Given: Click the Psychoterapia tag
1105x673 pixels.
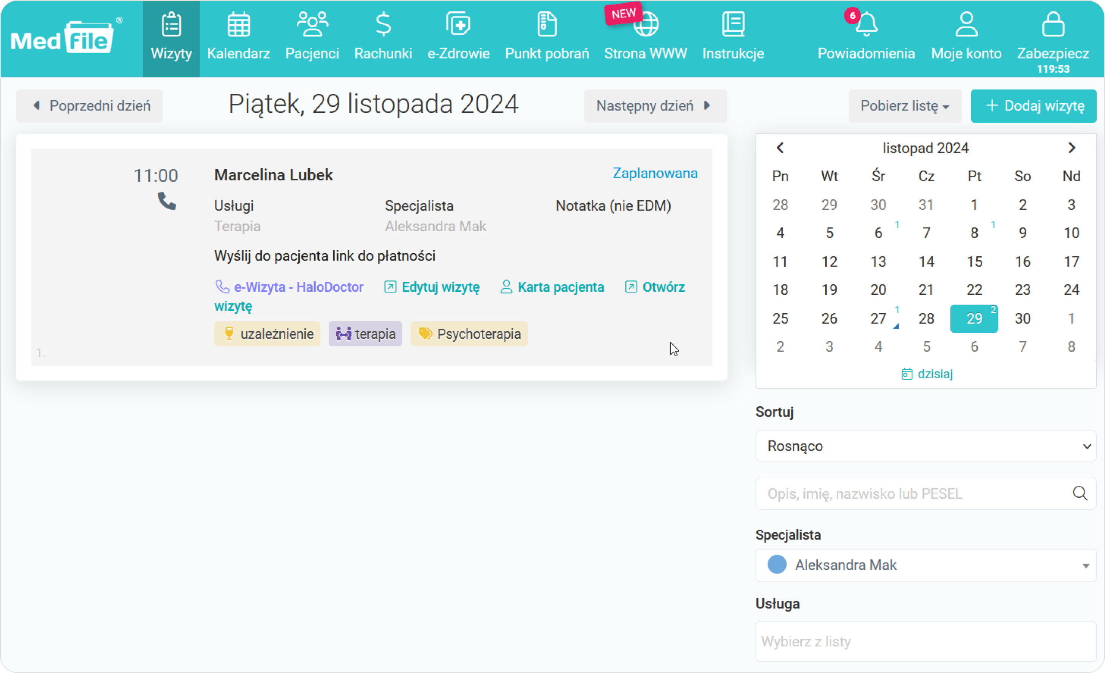Looking at the screenshot, I should 469,334.
